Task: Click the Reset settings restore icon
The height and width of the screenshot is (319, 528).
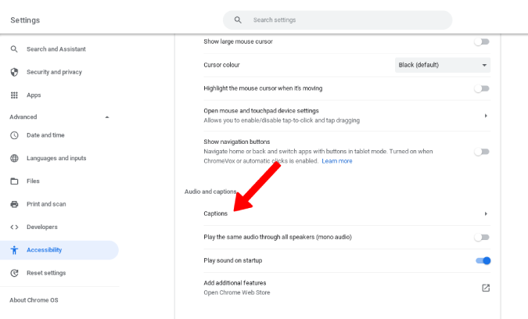Action: pos(14,273)
